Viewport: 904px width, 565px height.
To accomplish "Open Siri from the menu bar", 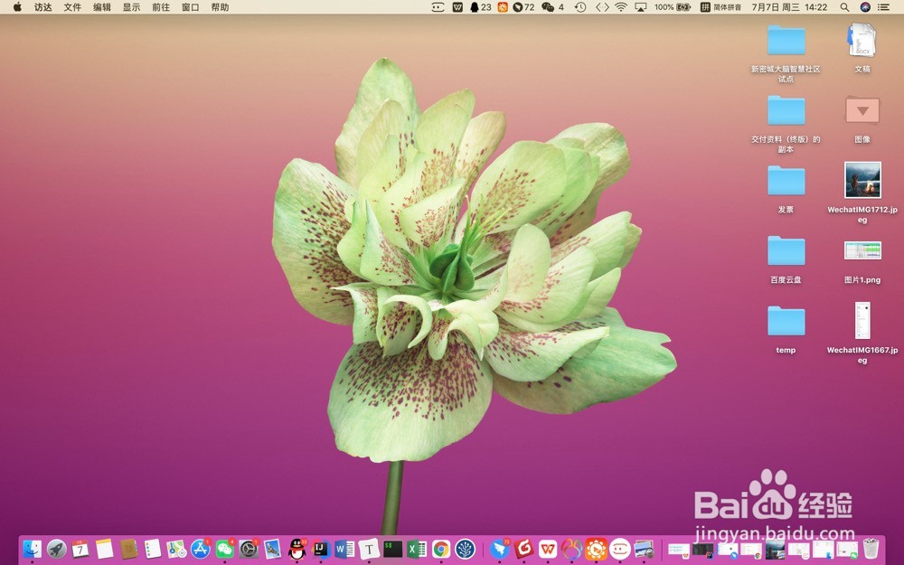I will [x=865, y=7].
